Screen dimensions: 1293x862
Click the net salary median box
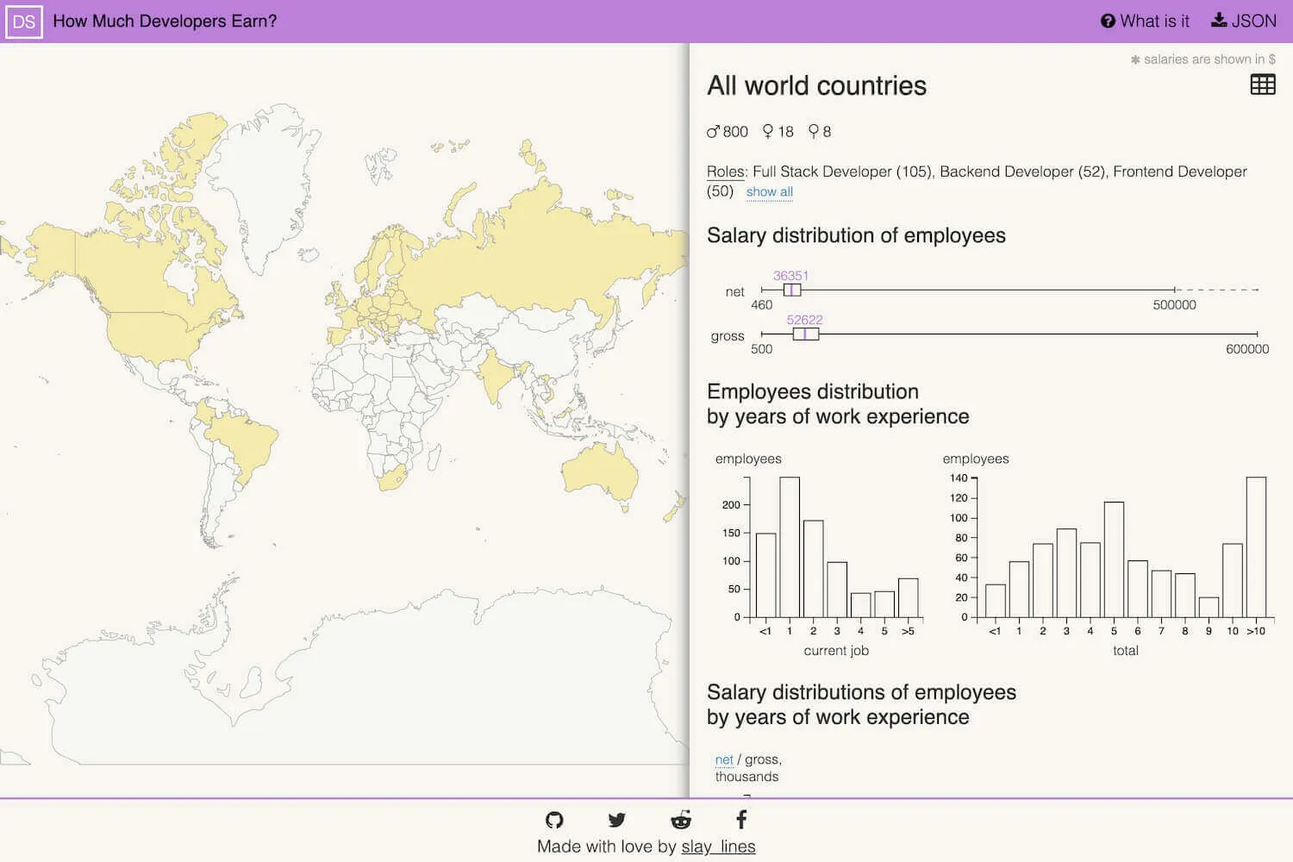tap(792, 290)
